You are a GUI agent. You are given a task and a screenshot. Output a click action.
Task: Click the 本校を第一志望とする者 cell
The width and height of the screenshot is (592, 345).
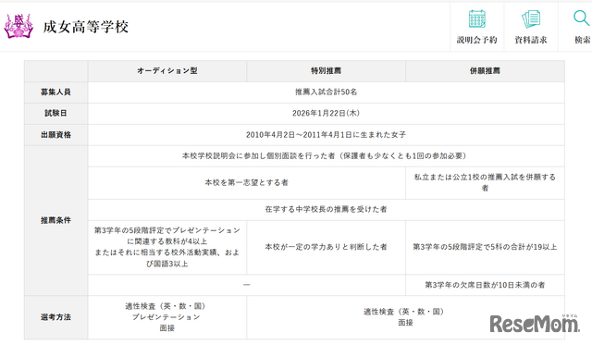click(x=247, y=183)
